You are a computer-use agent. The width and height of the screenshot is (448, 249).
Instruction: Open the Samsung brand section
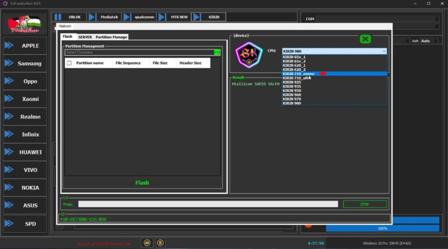tap(25, 63)
